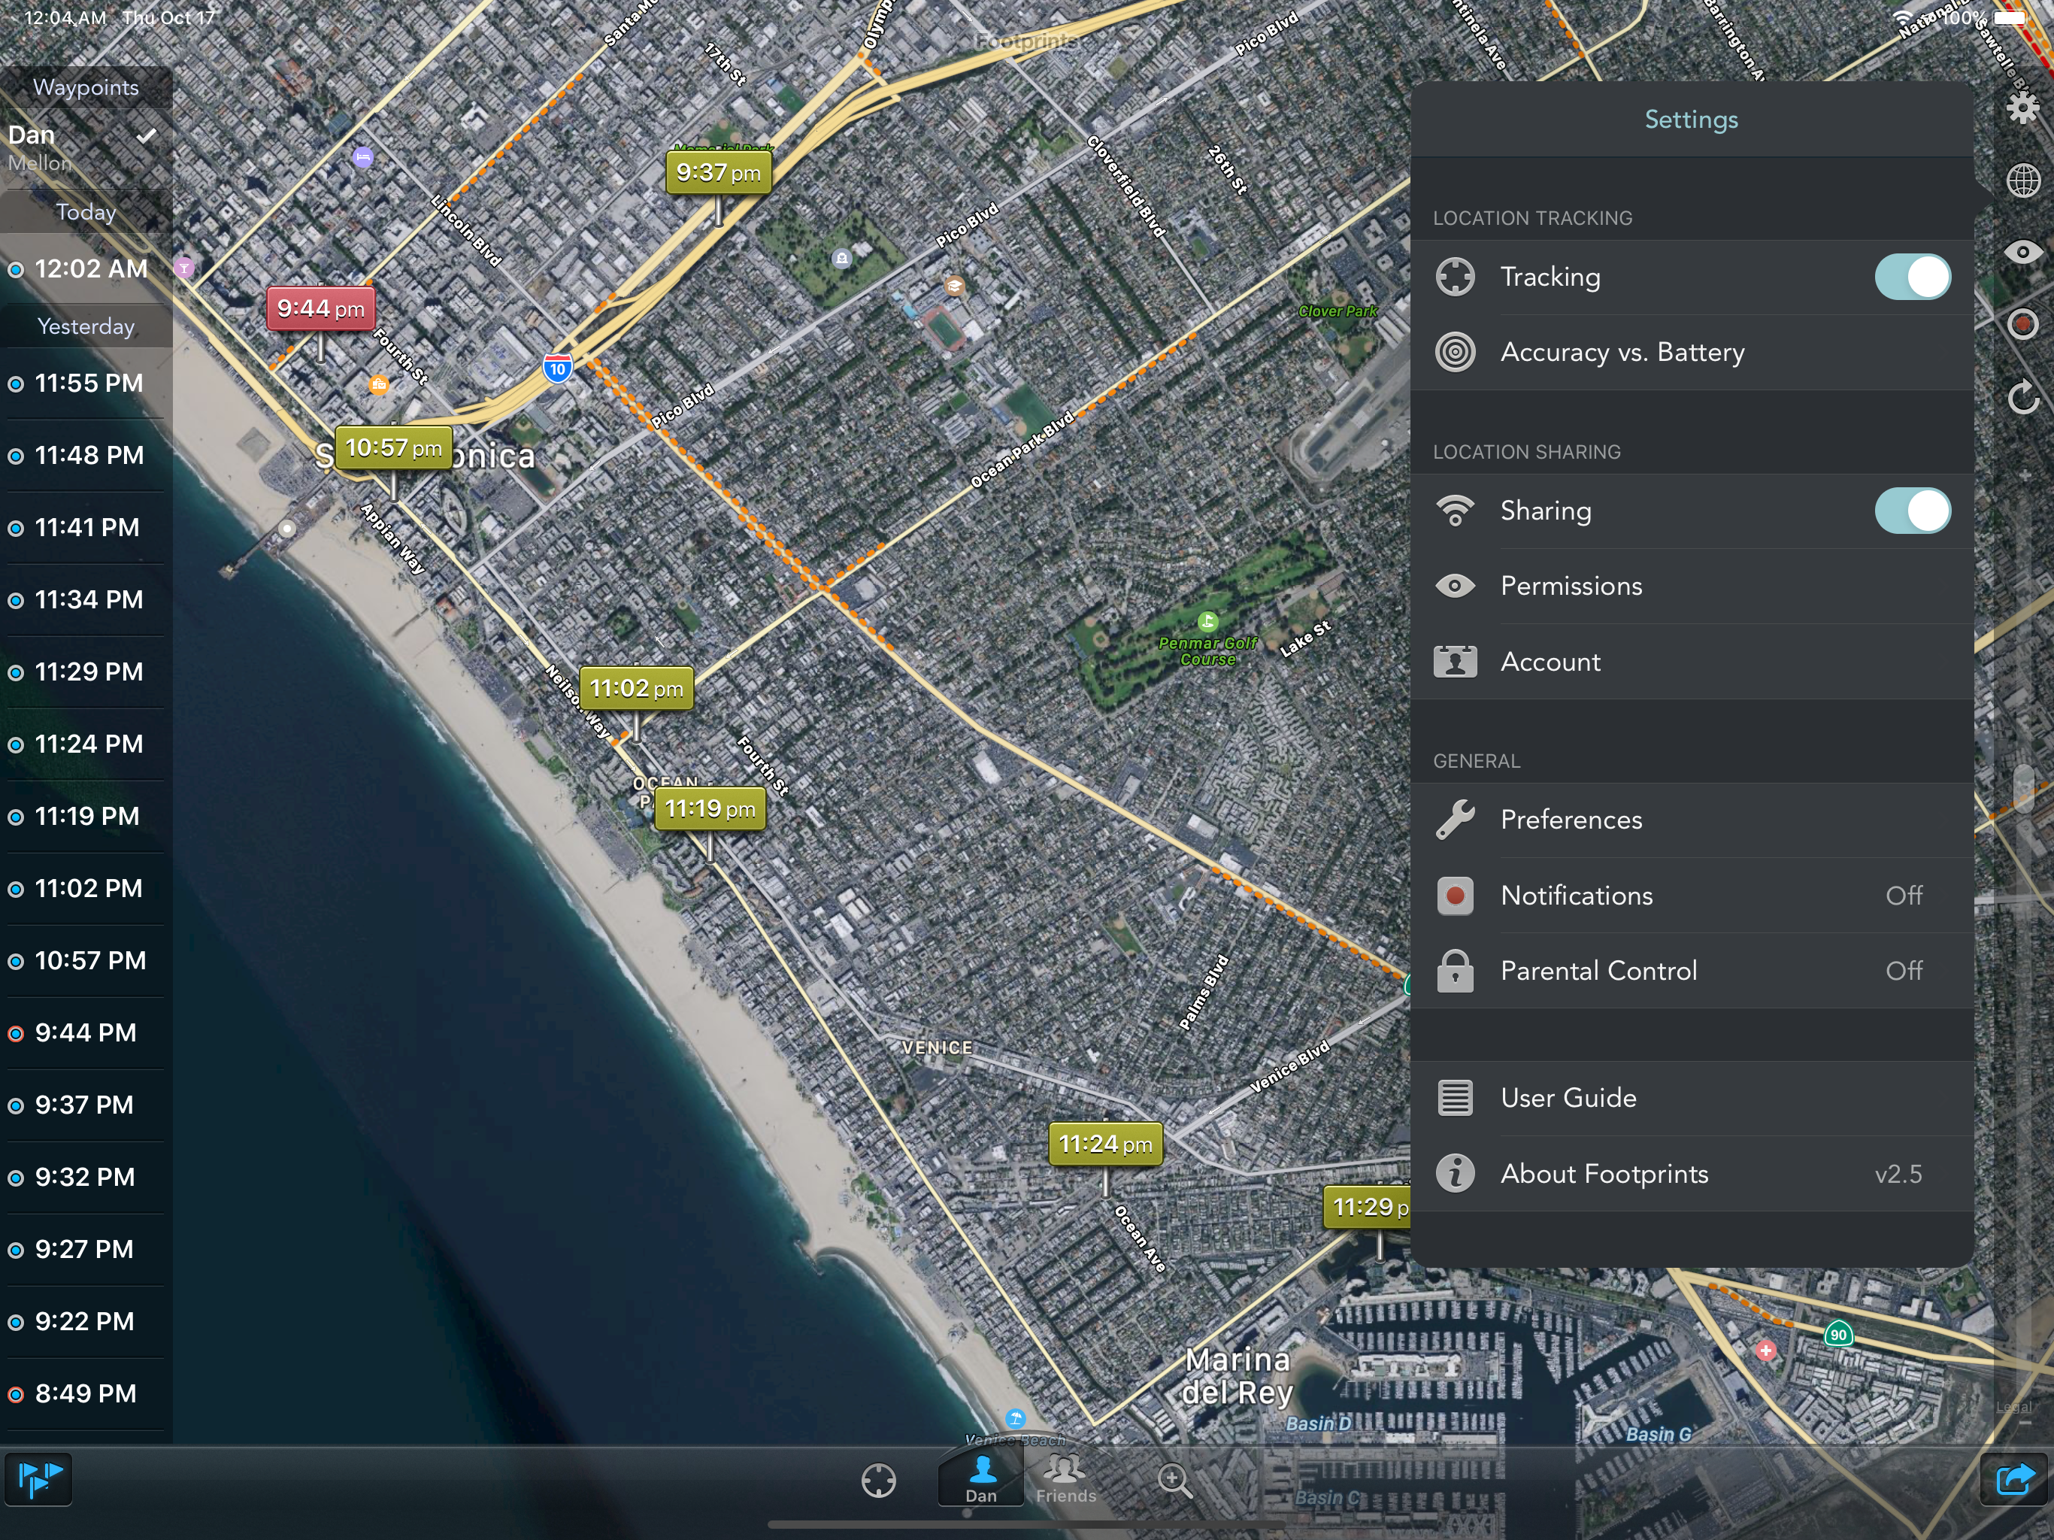
Task: Toggle the Sharing switch off
Action: click(1912, 511)
